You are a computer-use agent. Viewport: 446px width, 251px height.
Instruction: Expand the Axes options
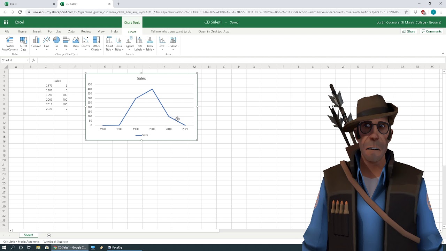(x=162, y=44)
